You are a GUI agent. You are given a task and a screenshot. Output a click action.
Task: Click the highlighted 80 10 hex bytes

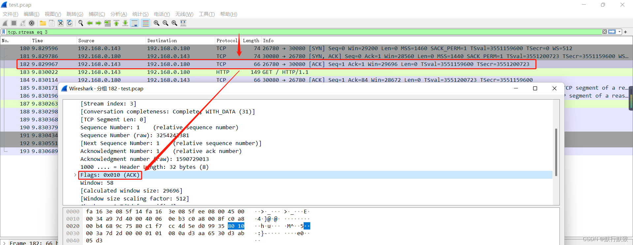coord(236,226)
